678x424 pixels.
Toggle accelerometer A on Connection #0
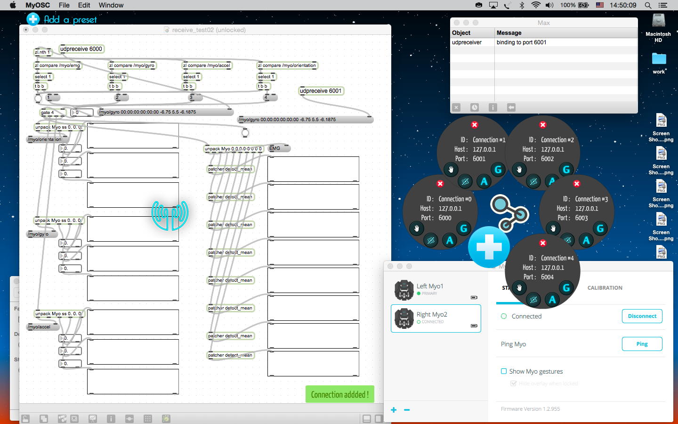(x=449, y=241)
